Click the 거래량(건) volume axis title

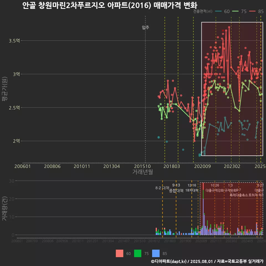[5, 208]
